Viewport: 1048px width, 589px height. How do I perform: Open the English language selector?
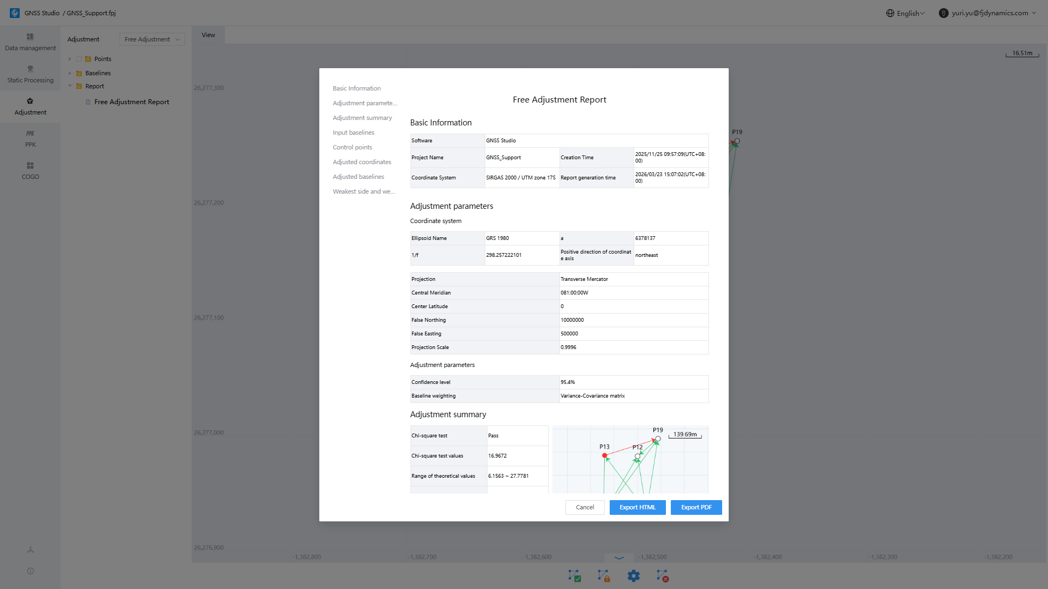(905, 13)
